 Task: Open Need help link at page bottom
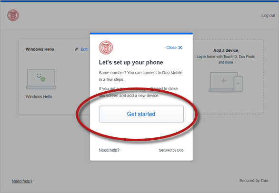22,181
